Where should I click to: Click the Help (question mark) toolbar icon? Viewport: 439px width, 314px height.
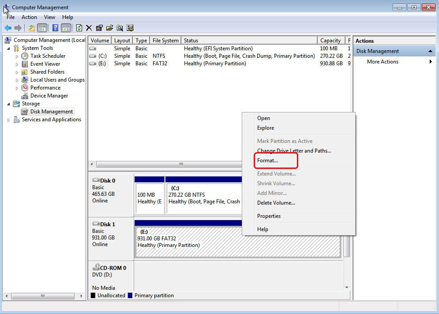pos(54,27)
